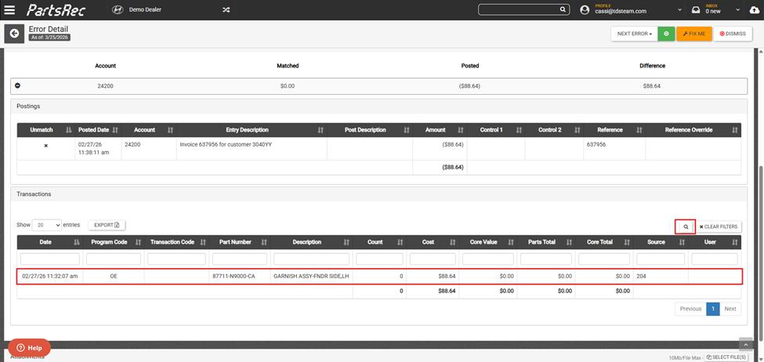Click CLEAR FILTERS button
764x362 pixels.
click(x=719, y=227)
